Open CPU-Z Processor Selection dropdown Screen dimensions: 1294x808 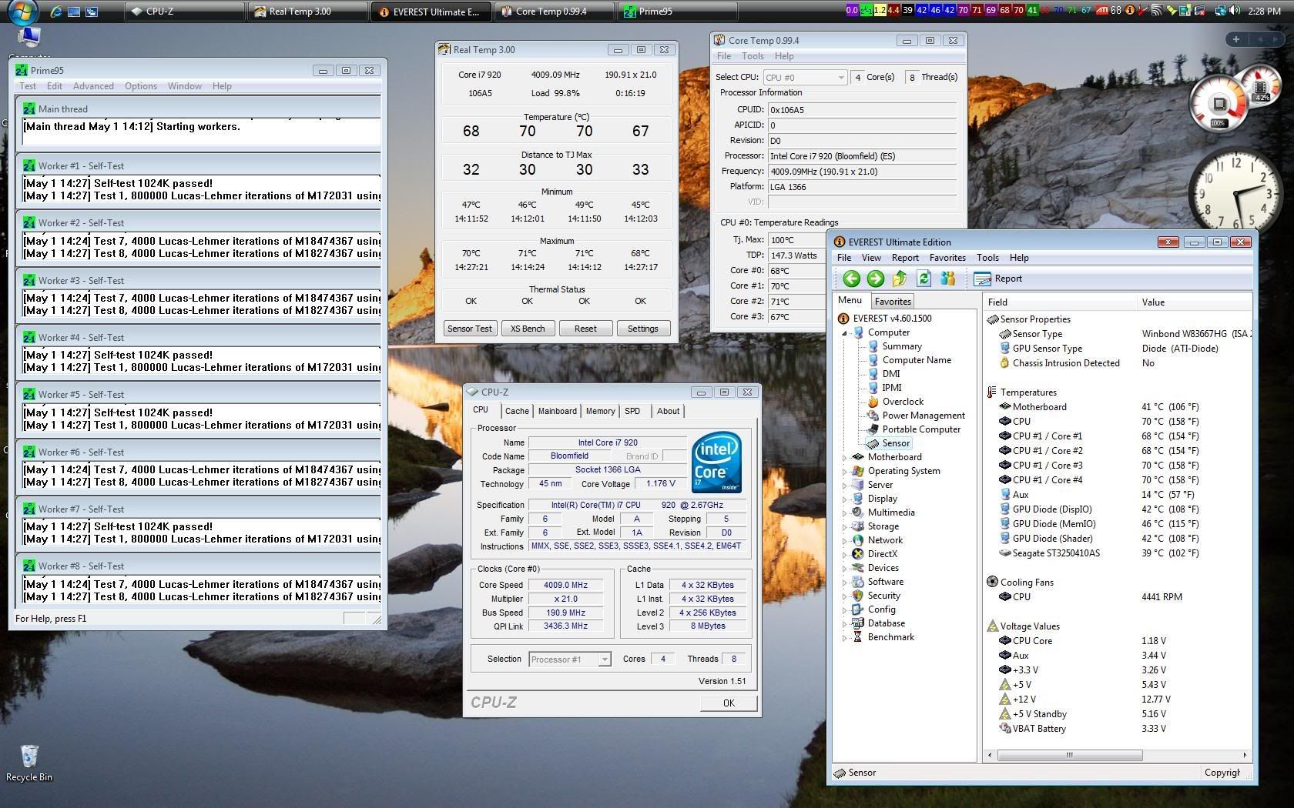coord(570,659)
